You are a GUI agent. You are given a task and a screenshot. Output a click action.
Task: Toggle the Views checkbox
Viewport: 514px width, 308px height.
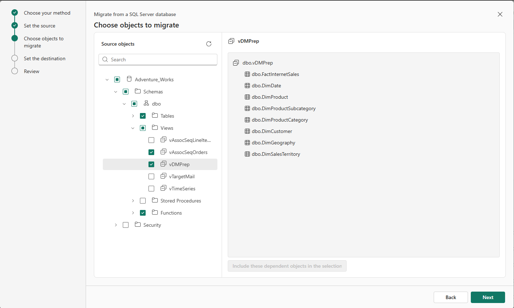click(143, 128)
